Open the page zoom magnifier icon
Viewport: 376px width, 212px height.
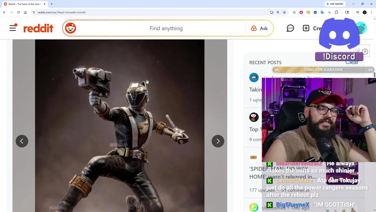coord(278,12)
